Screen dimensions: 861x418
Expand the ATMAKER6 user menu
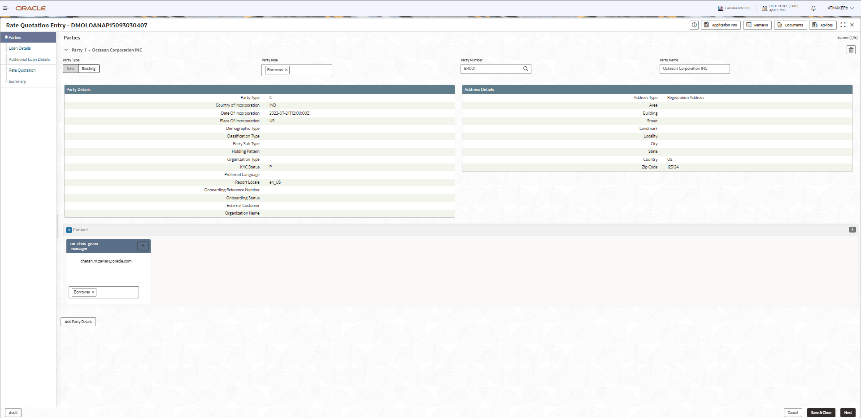(841, 8)
